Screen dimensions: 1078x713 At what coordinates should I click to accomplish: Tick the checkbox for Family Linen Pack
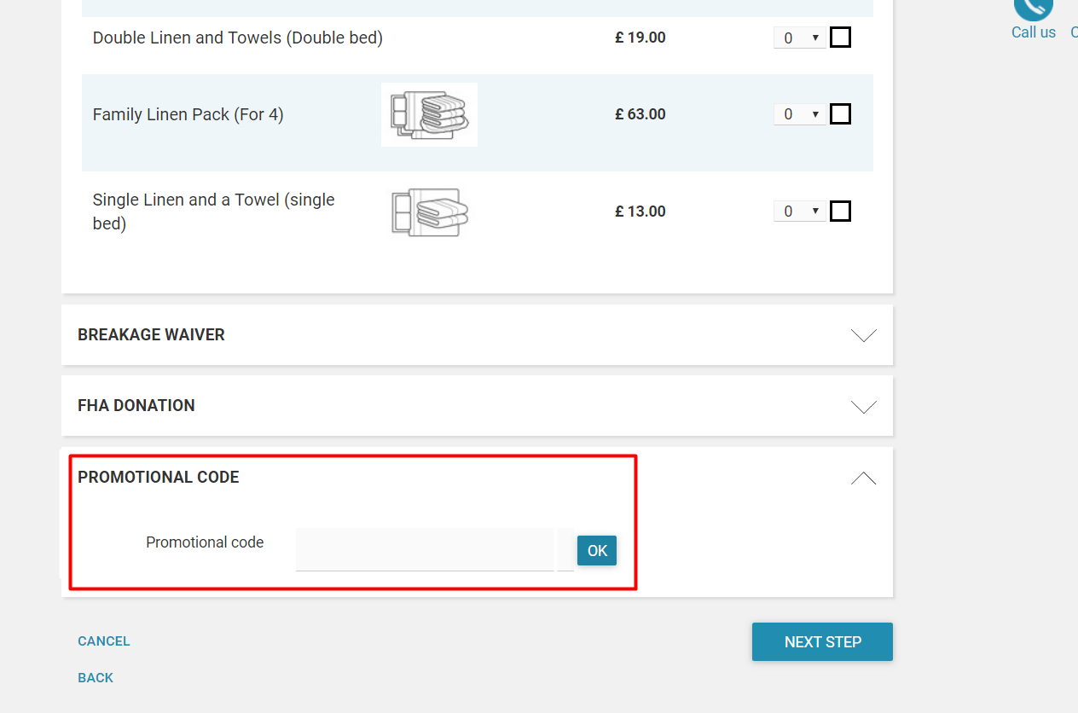(840, 113)
